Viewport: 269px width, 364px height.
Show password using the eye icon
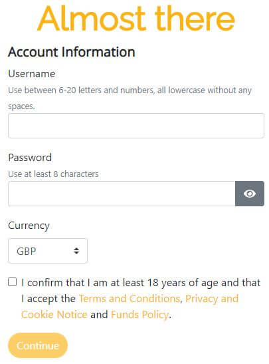(x=250, y=194)
